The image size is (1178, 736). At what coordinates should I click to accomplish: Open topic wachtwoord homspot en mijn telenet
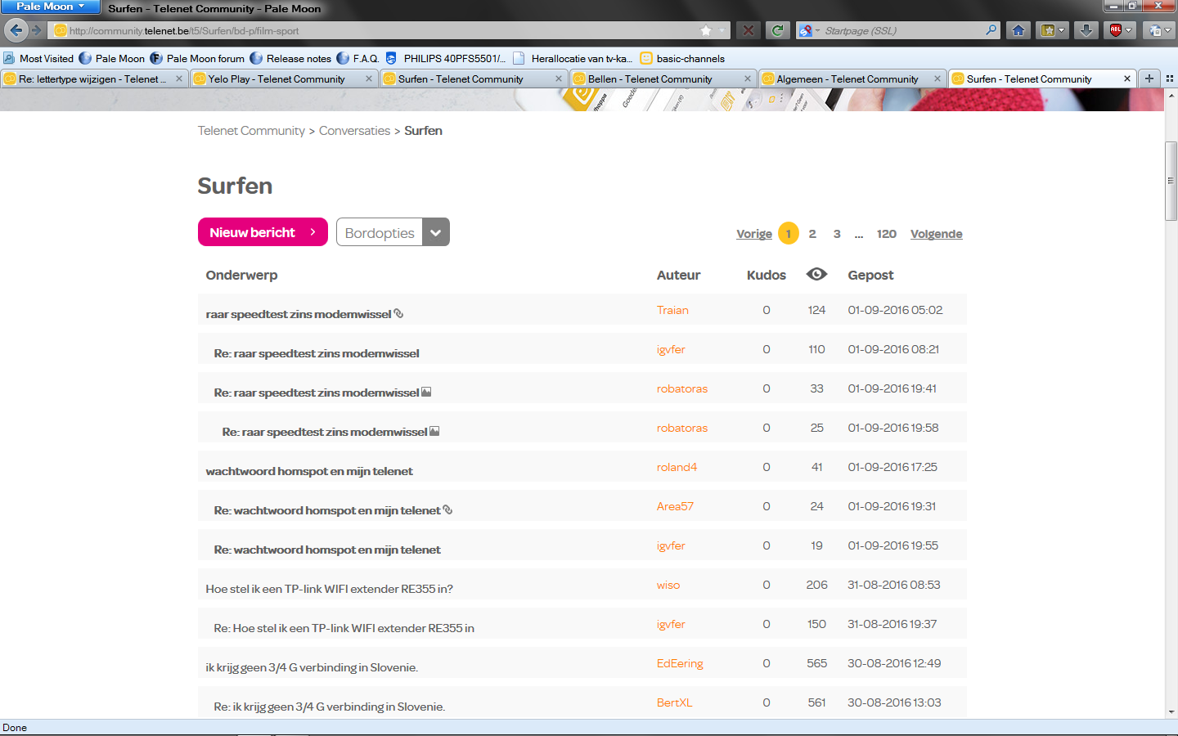(309, 471)
